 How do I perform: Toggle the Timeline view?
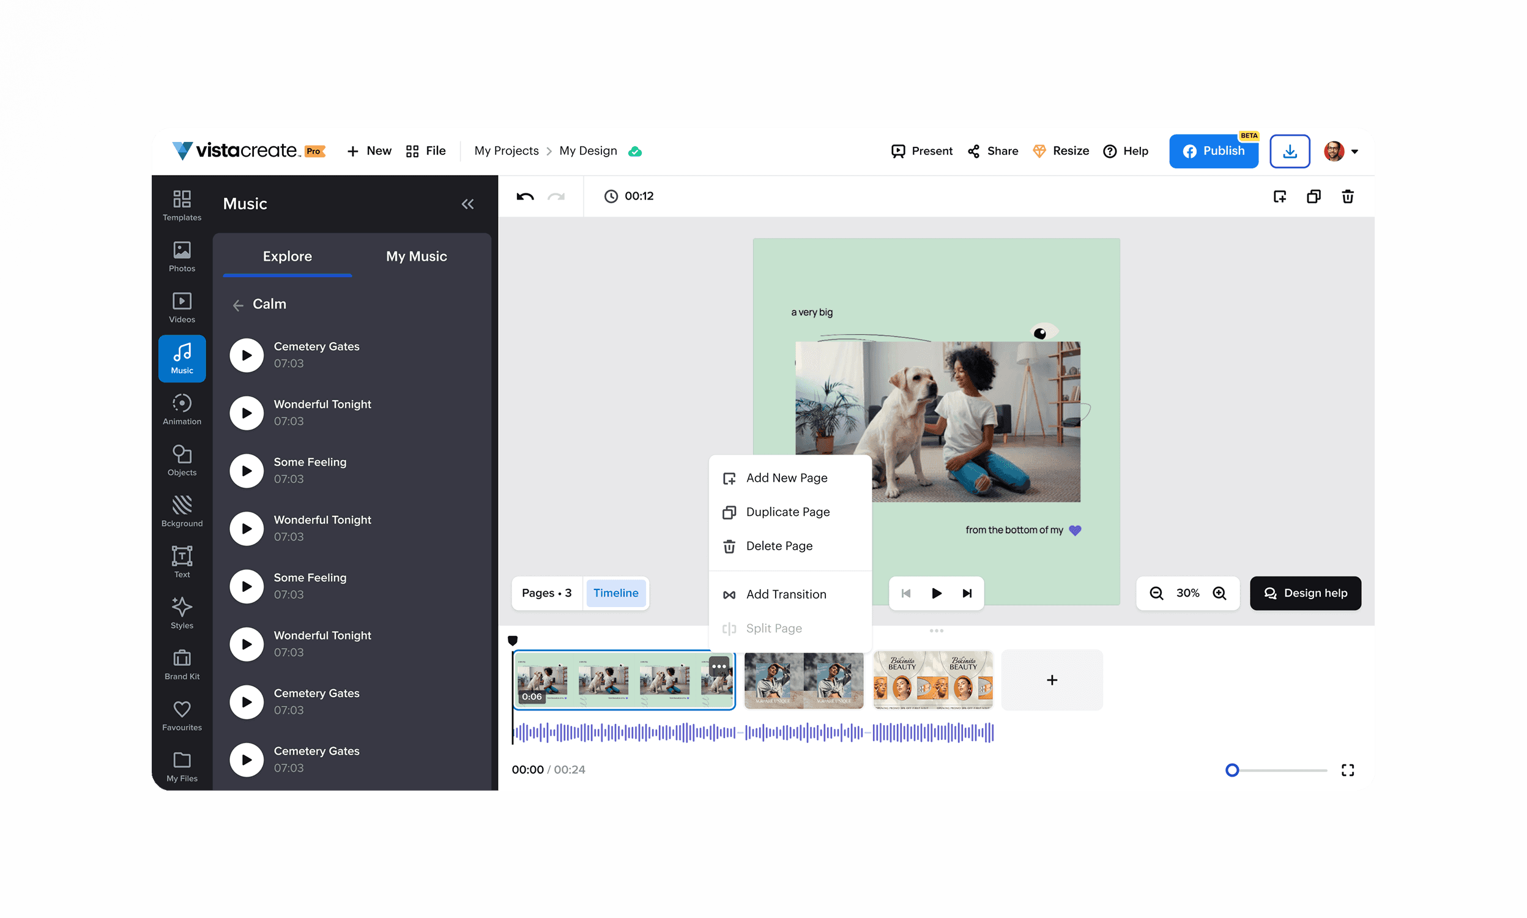[615, 593]
